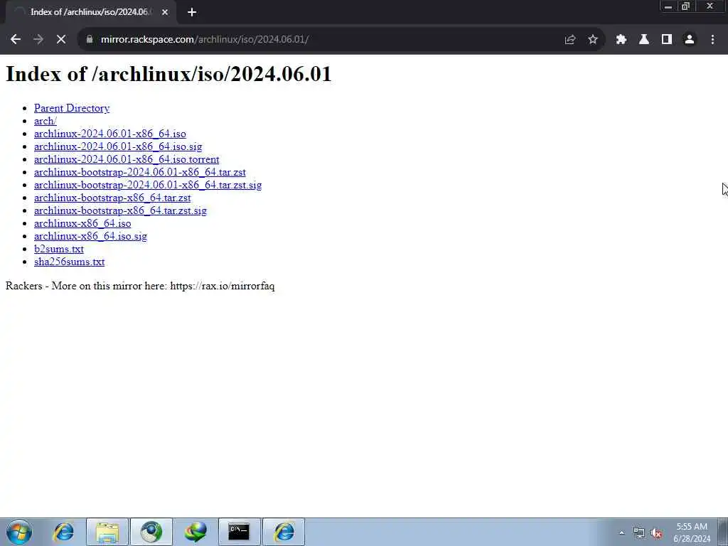The image size is (728, 546).
Task: Open the clock showing 5:55 AM
Action: click(692, 532)
